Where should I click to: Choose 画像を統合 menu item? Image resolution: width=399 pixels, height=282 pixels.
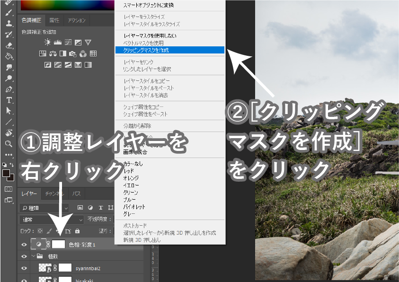pyautogui.click(x=170, y=152)
